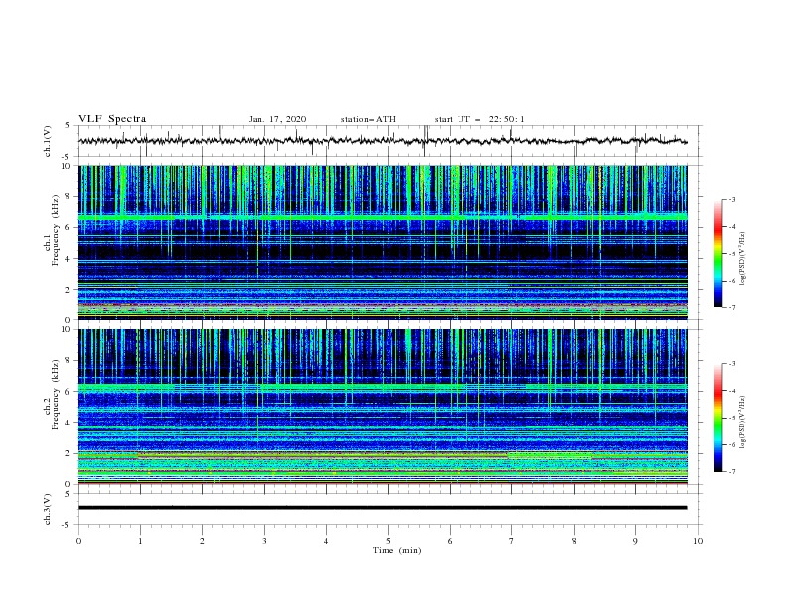Click the "start UT = 22:50:1" text
The height and width of the screenshot is (607, 786).
[x=479, y=119]
